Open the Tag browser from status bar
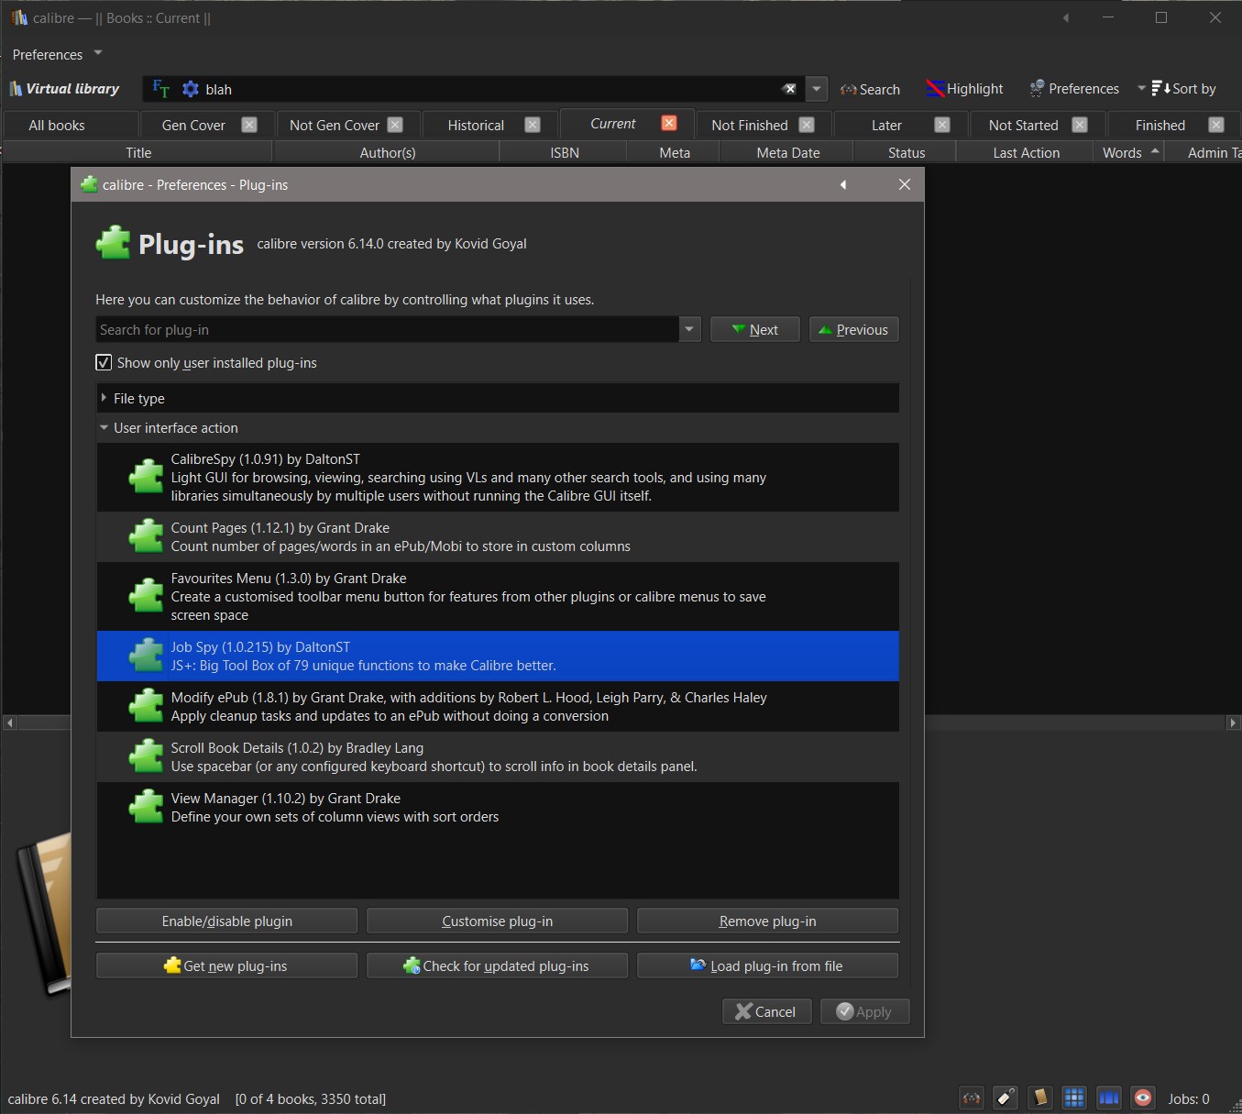The width and height of the screenshot is (1242, 1114). (x=1006, y=1097)
